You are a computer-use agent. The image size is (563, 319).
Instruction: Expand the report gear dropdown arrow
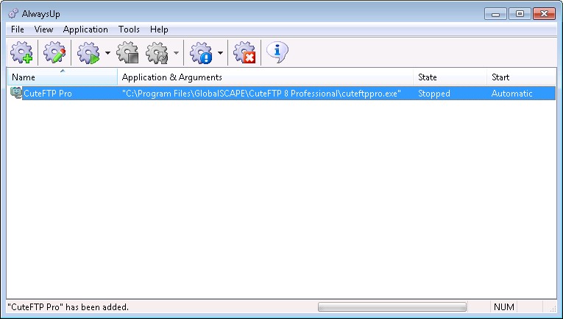[220, 53]
